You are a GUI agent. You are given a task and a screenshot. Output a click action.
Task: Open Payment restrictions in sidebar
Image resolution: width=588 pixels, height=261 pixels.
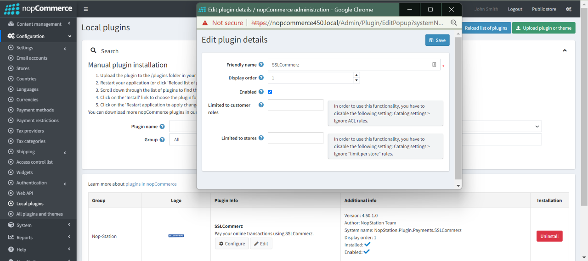[37, 121]
